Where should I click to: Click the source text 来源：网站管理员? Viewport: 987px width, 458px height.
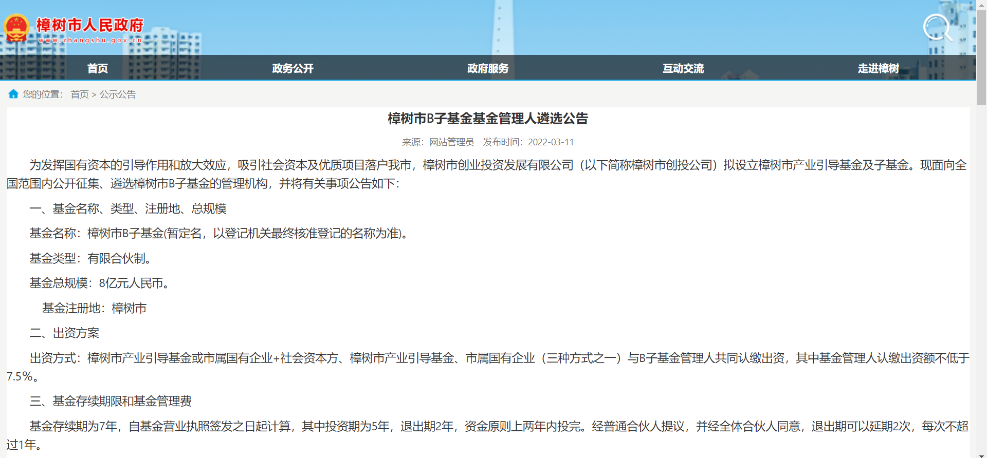(438, 142)
